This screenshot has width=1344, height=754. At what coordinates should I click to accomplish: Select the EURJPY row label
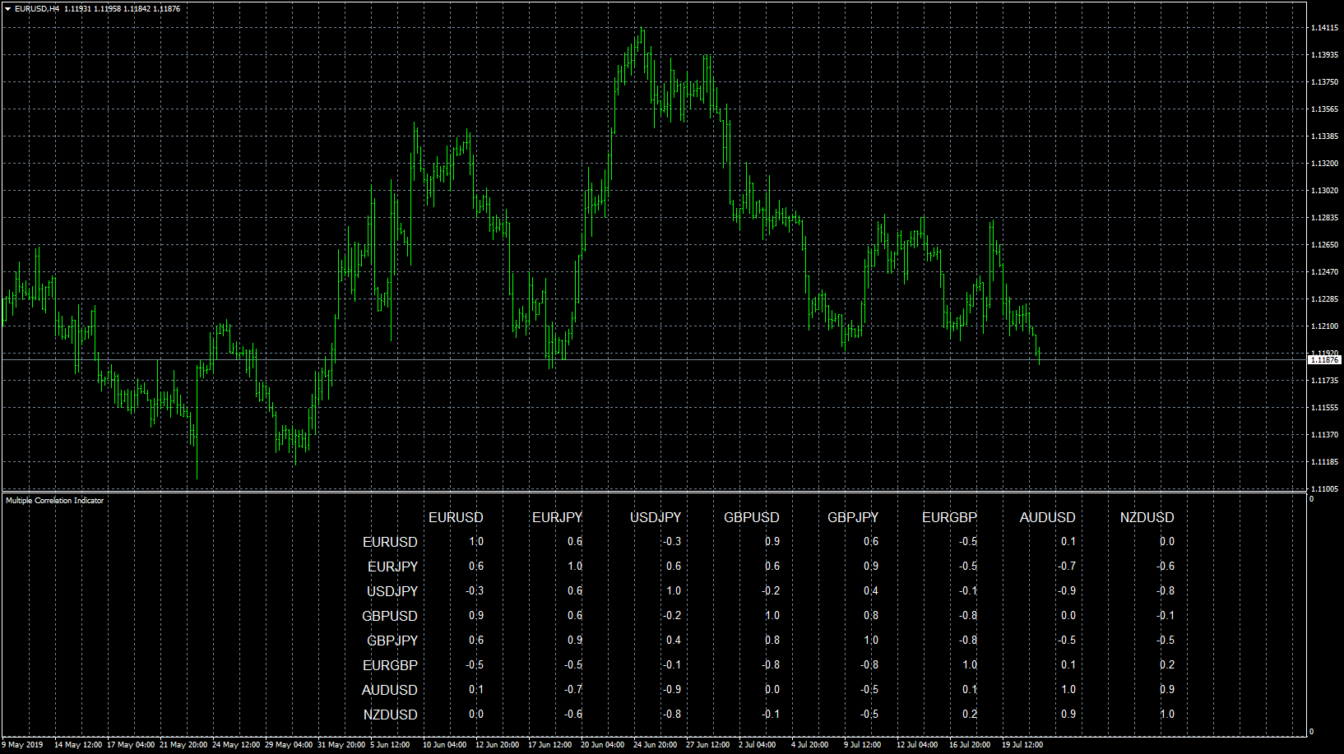pyautogui.click(x=393, y=567)
